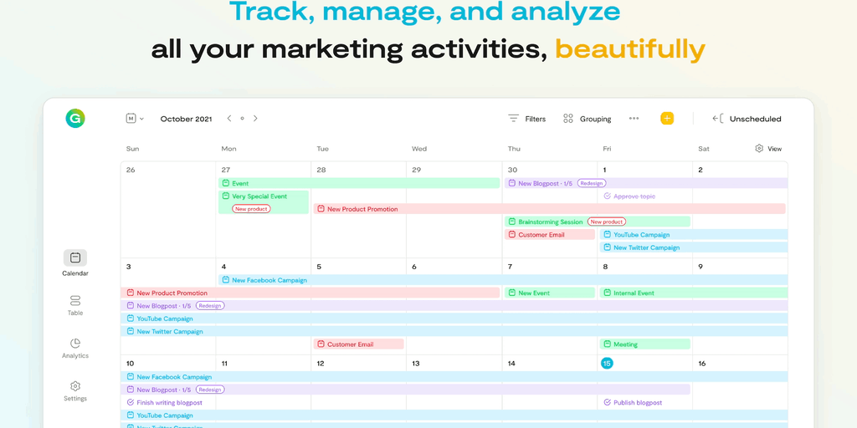Select the highlighted date 15

click(607, 364)
